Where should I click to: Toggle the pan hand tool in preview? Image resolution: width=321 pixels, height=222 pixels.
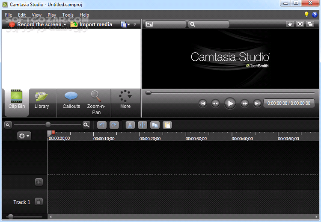(290, 24)
